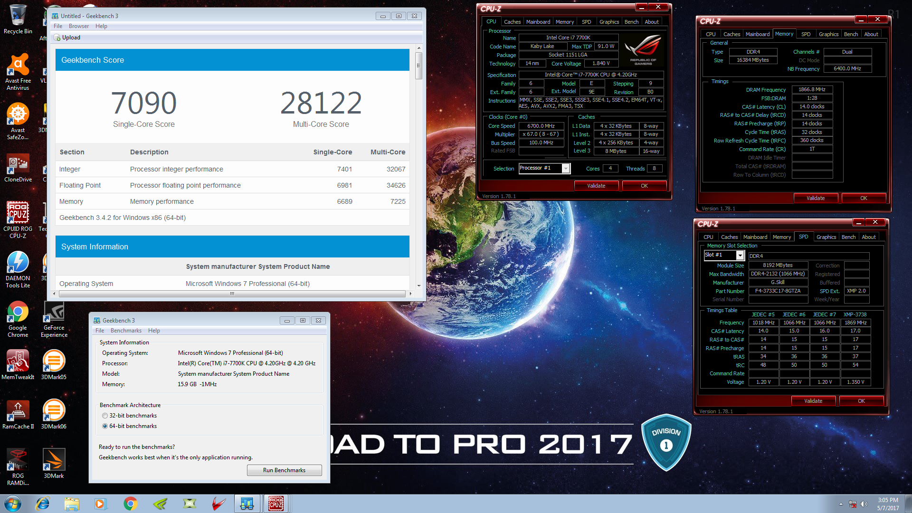Image resolution: width=912 pixels, height=513 pixels.
Task: Click Validate in Memory tab window
Action: (x=816, y=198)
